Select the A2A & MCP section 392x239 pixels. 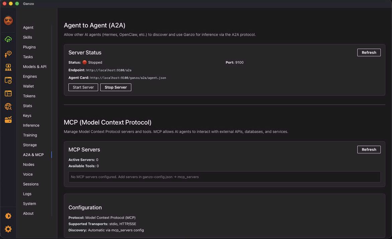point(33,154)
